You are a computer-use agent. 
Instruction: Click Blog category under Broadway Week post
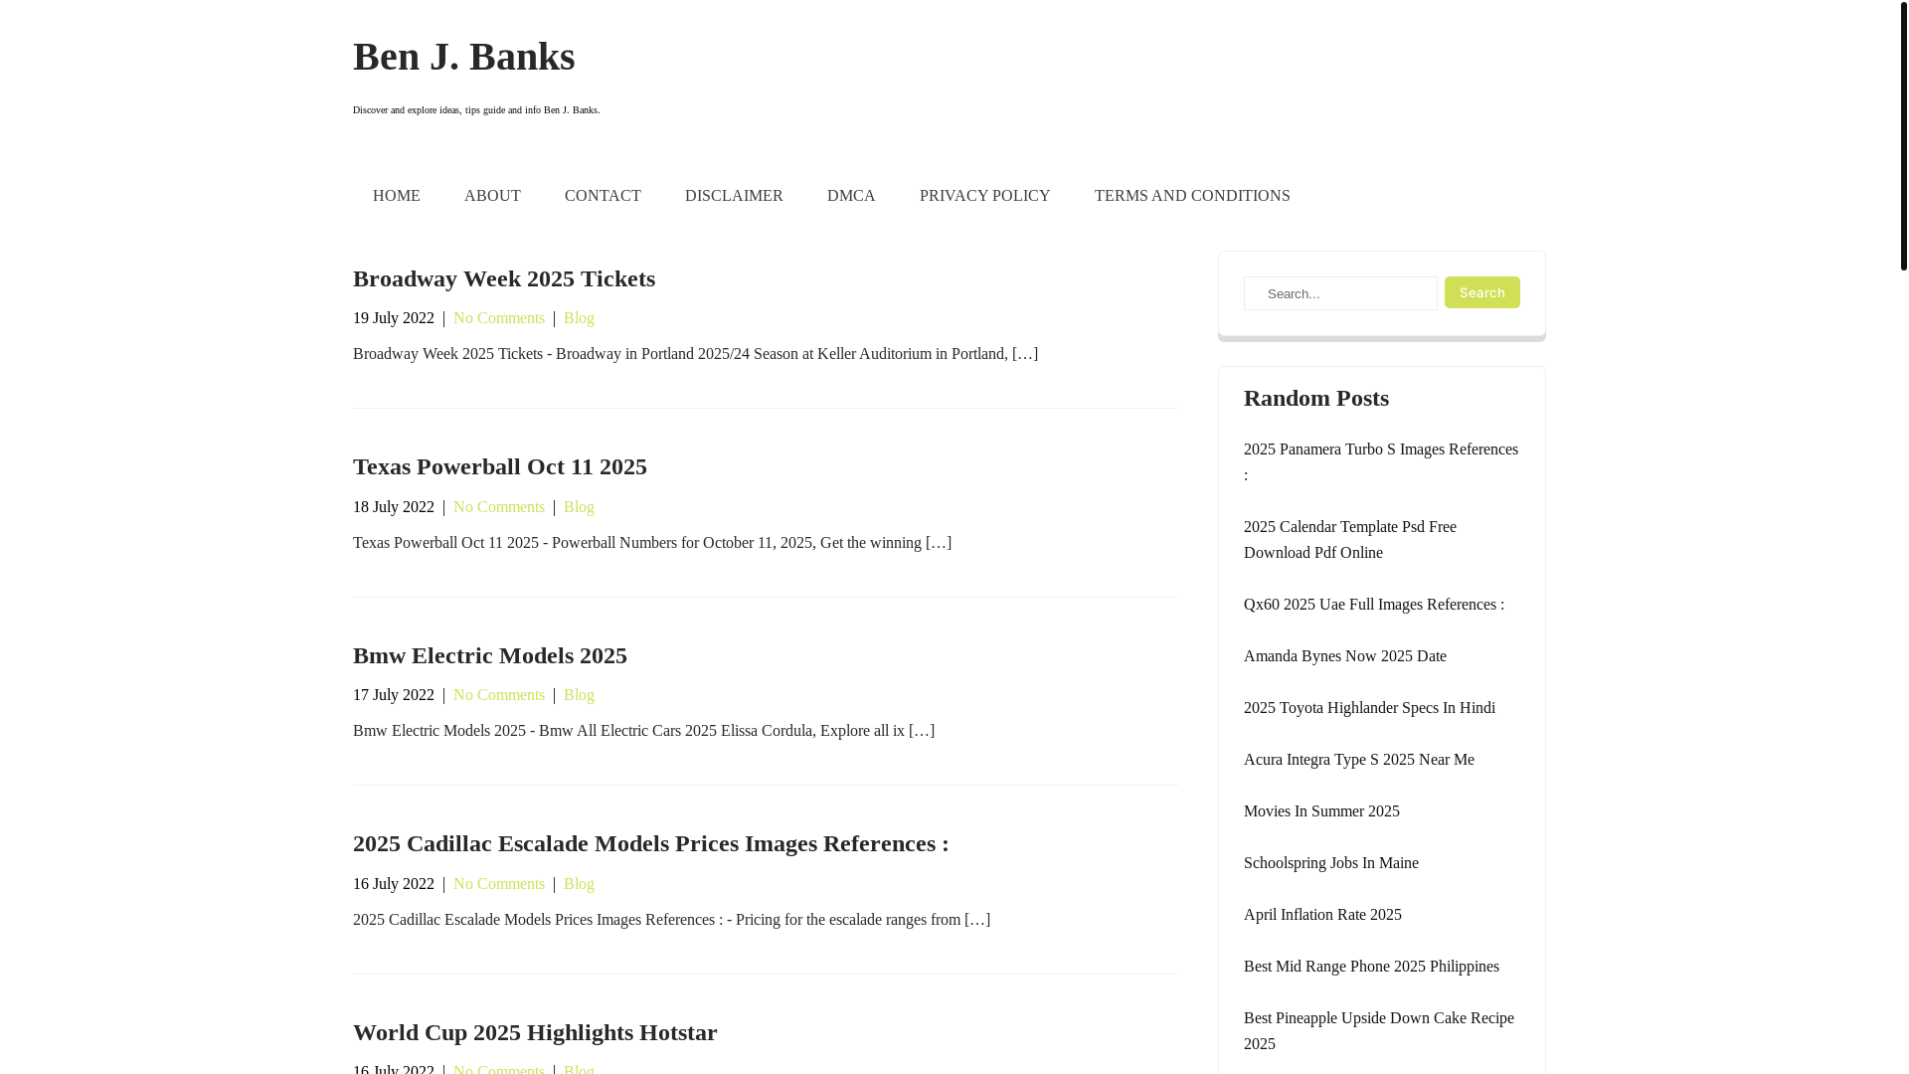coord(579,318)
